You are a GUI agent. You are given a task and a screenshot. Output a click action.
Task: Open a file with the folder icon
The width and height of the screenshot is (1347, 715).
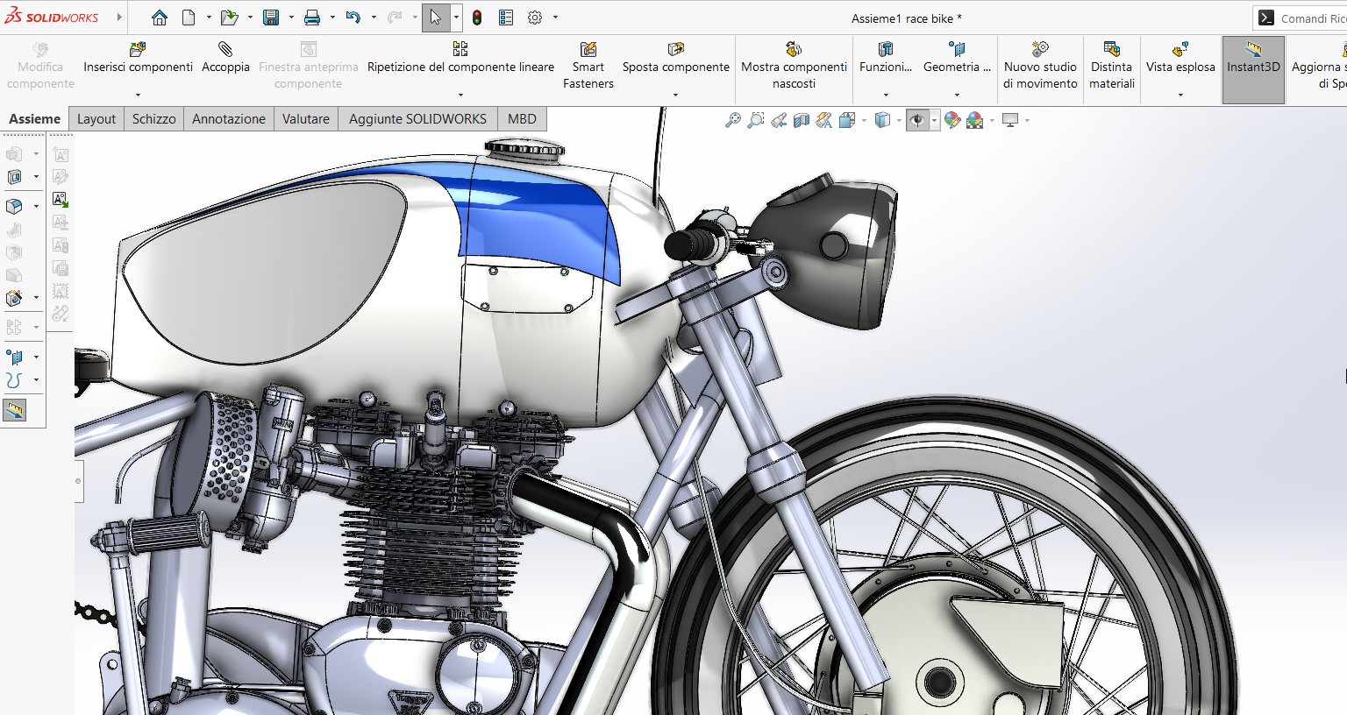click(x=229, y=18)
